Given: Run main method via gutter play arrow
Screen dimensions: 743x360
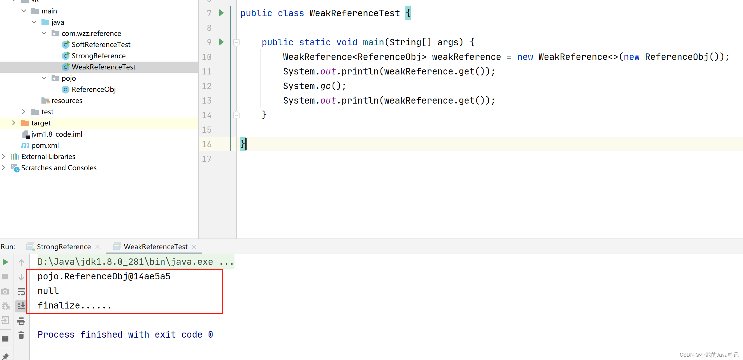Looking at the screenshot, I should [221, 42].
